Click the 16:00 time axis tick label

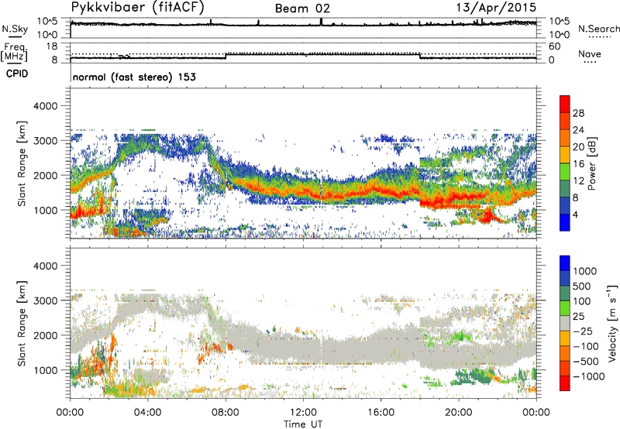(381, 413)
